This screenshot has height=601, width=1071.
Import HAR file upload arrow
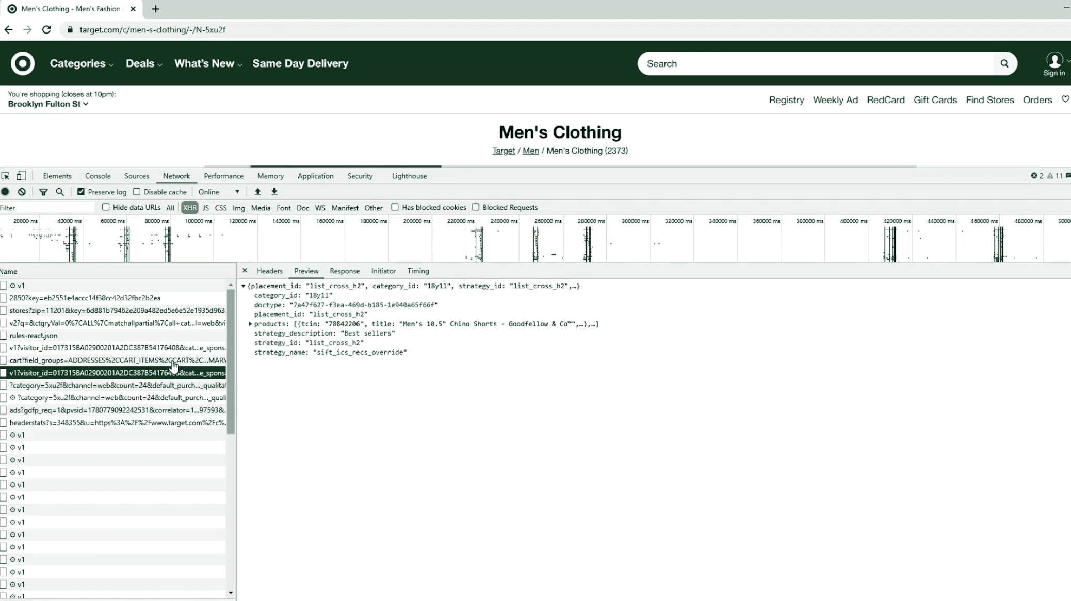tap(257, 192)
